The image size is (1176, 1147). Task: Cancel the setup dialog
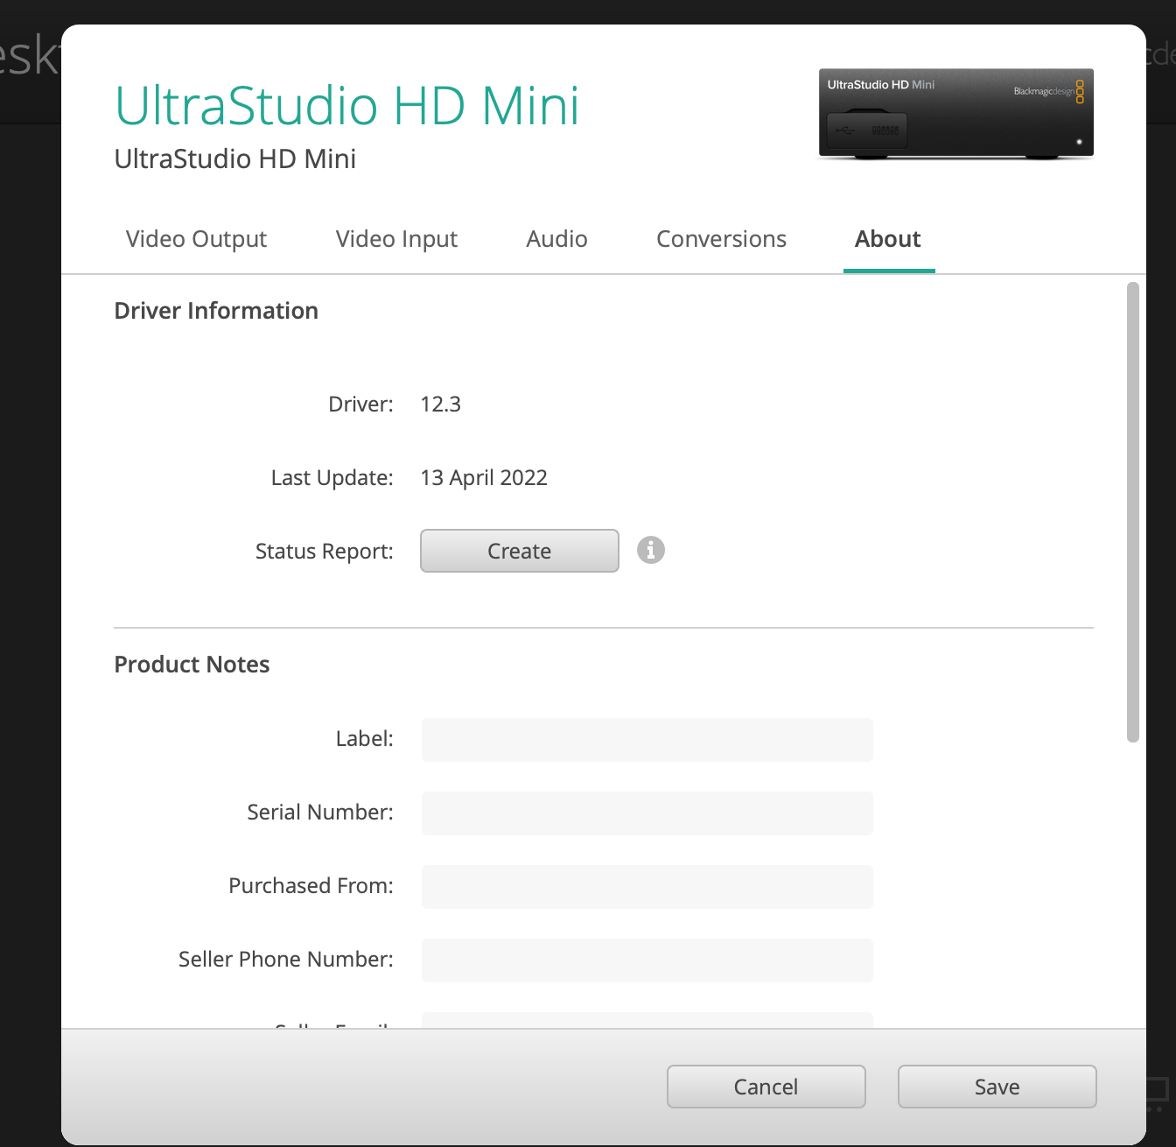(x=766, y=1087)
